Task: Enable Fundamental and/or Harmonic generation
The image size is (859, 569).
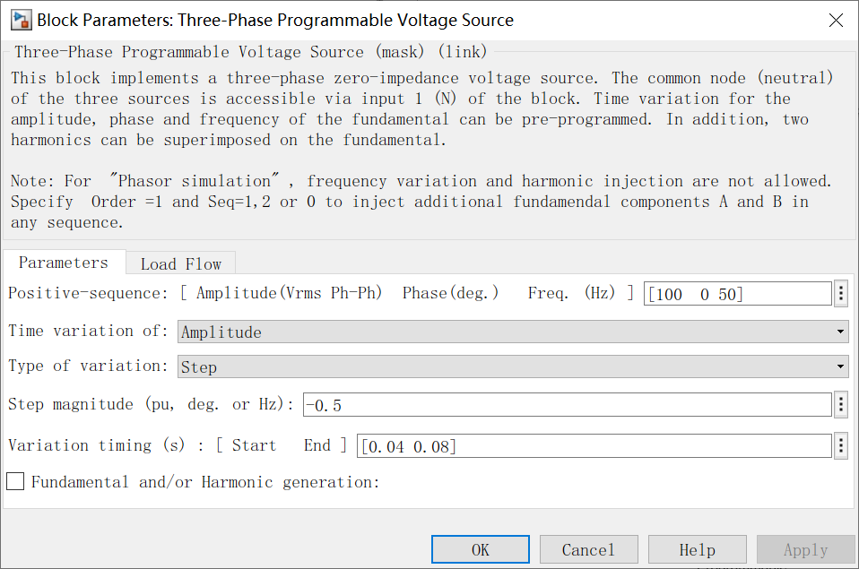Action: tap(14, 481)
